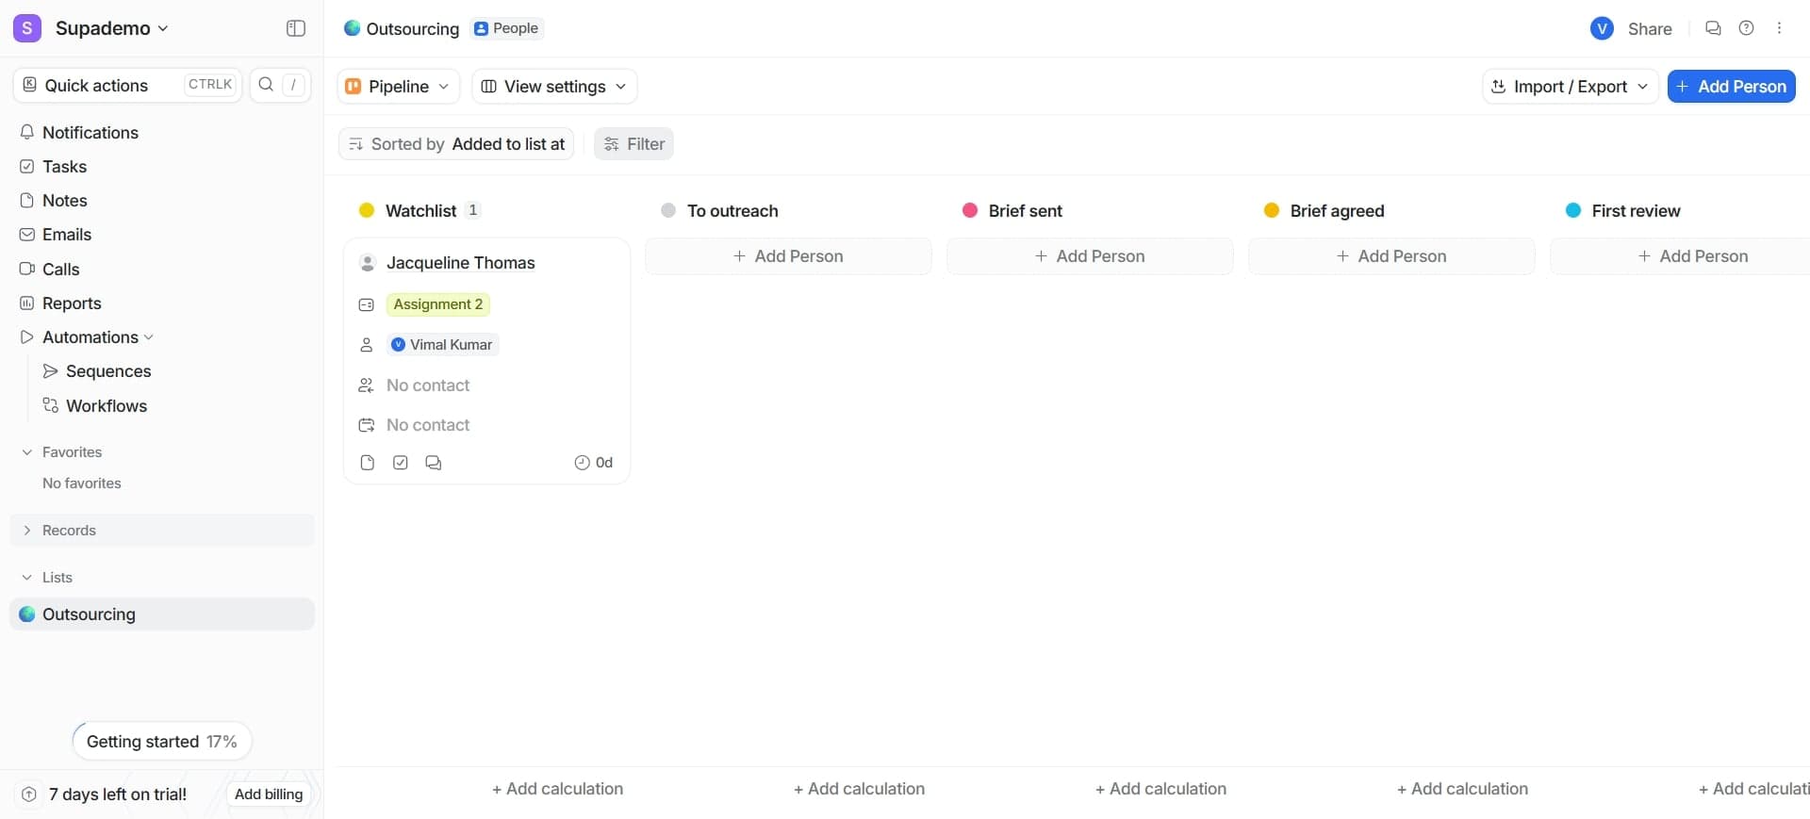Click the notes icon on Jacqueline's card
The height and width of the screenshot is (819, 1810).
point(368,463)
